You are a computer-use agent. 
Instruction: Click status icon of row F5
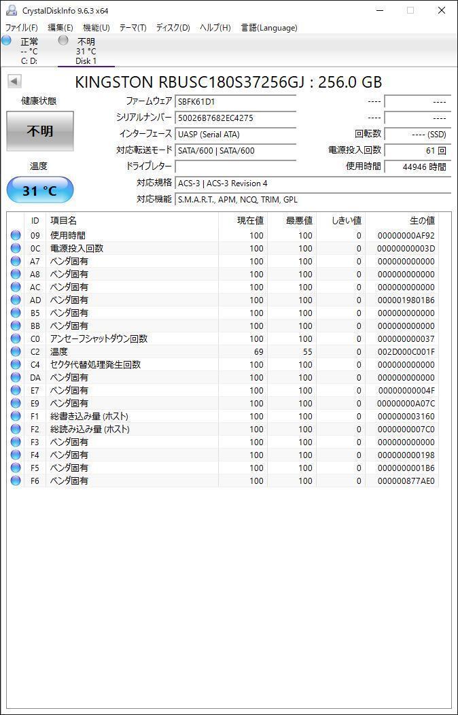16,468
